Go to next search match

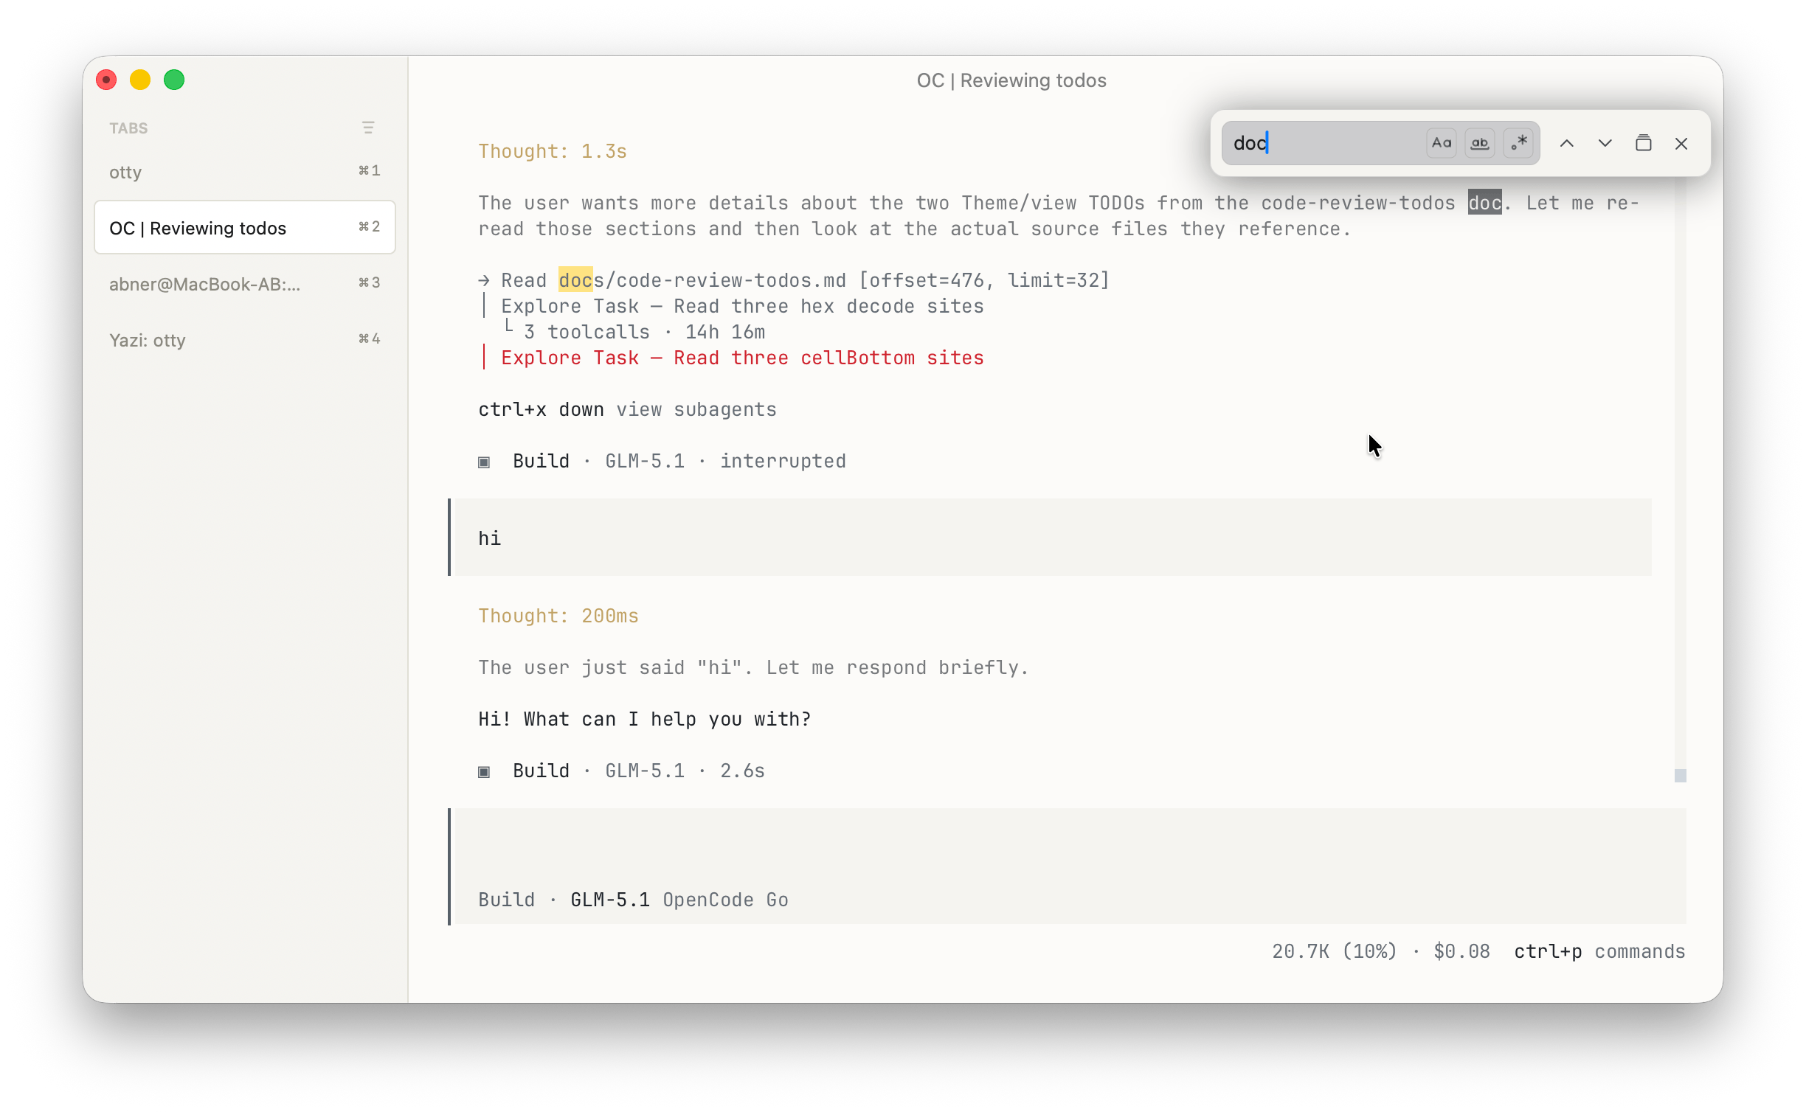[1605, 143]
